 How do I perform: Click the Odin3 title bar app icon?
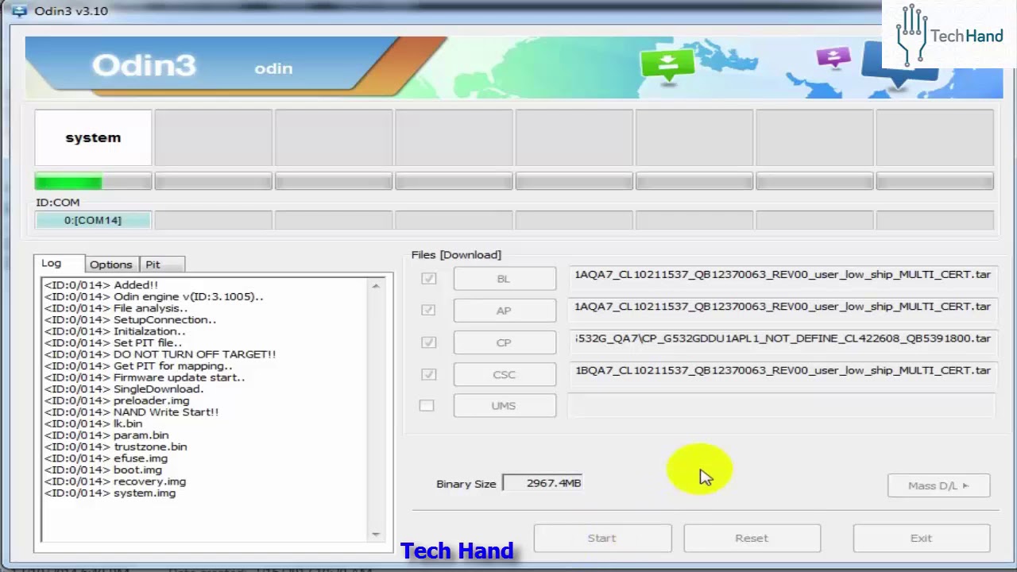pyautogui.click(x=18, y=11)
